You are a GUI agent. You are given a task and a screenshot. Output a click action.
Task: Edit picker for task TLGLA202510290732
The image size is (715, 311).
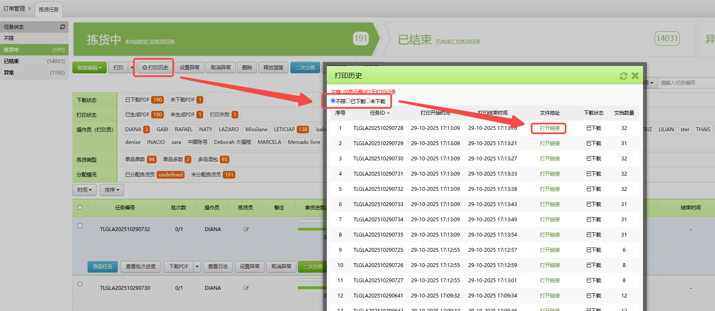pyautogui.click(x=246, y=229)
